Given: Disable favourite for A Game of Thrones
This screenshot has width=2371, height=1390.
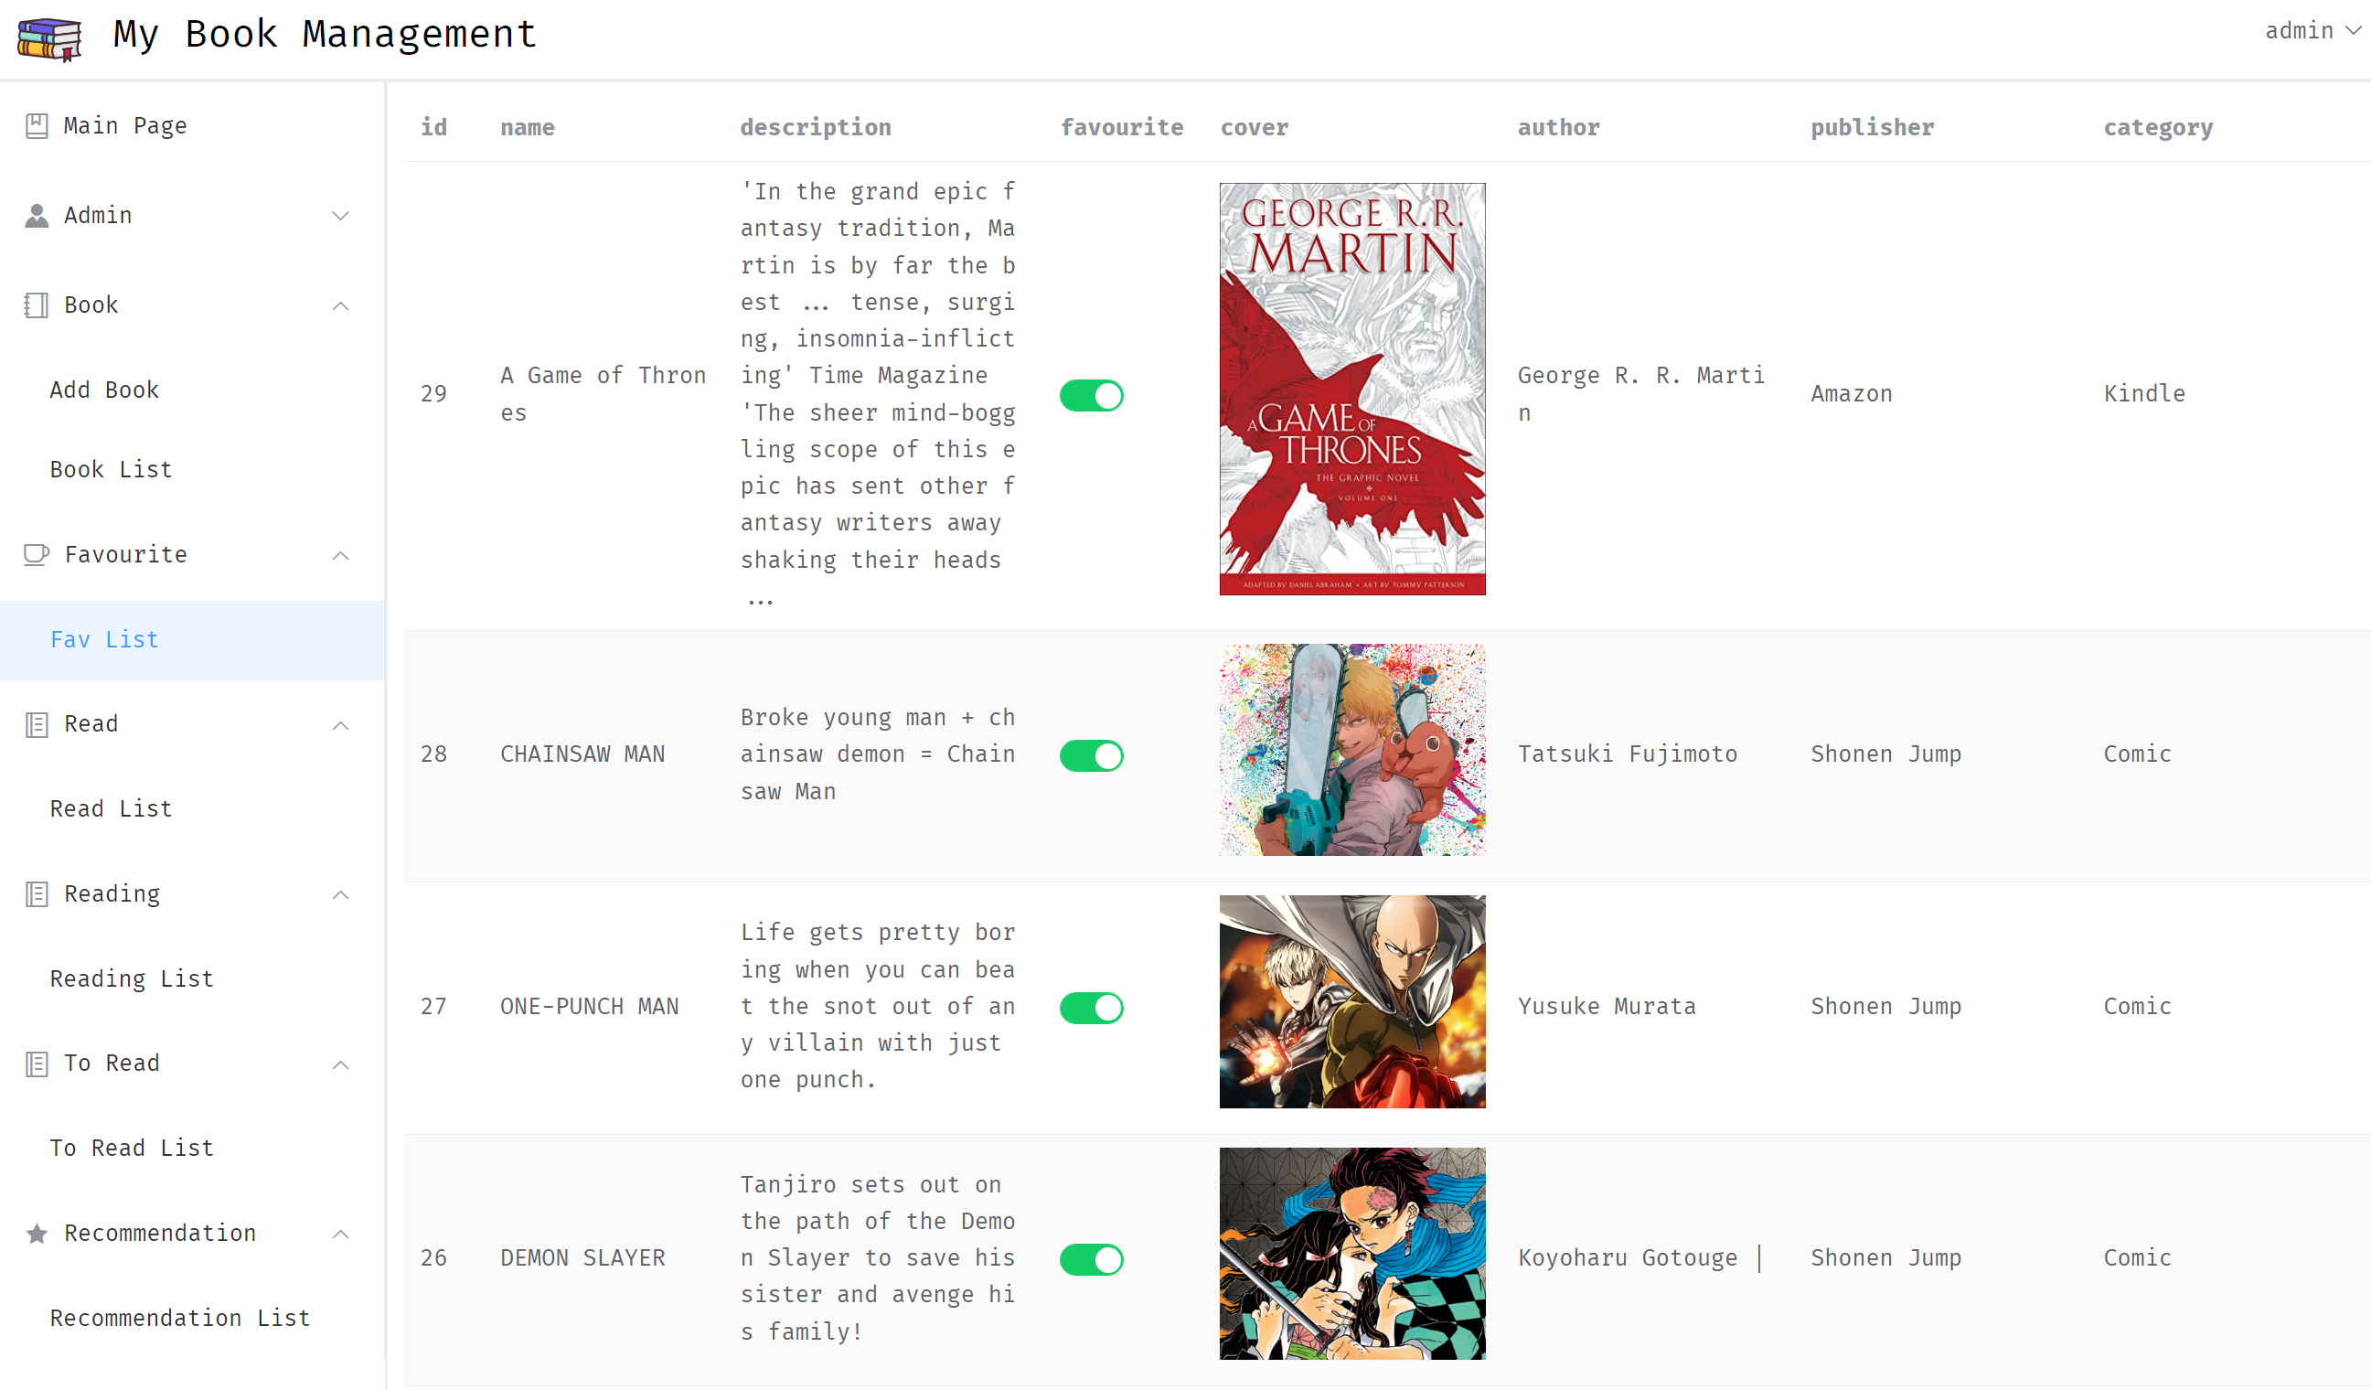Looking at the screenshot, I should coord(1091,395).
